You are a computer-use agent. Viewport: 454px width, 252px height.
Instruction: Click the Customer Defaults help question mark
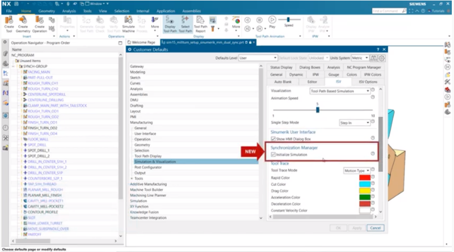pos(378,50)
